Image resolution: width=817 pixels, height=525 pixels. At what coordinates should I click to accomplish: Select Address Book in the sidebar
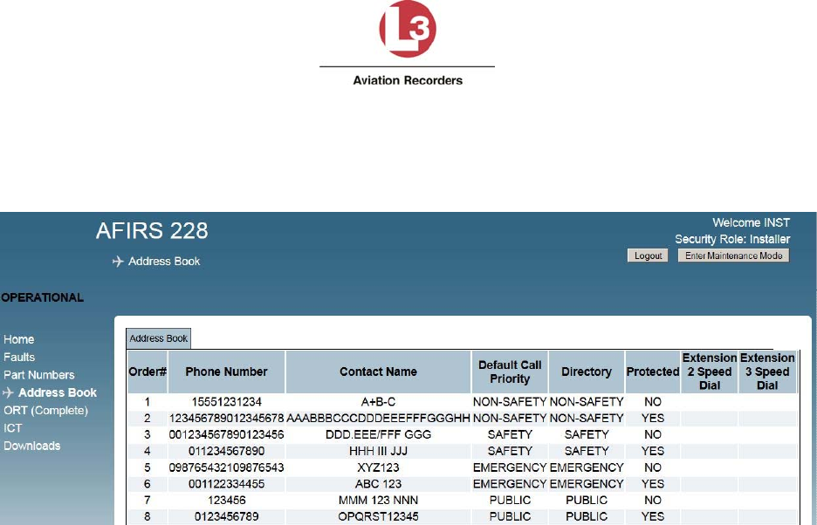coord(58,392)
